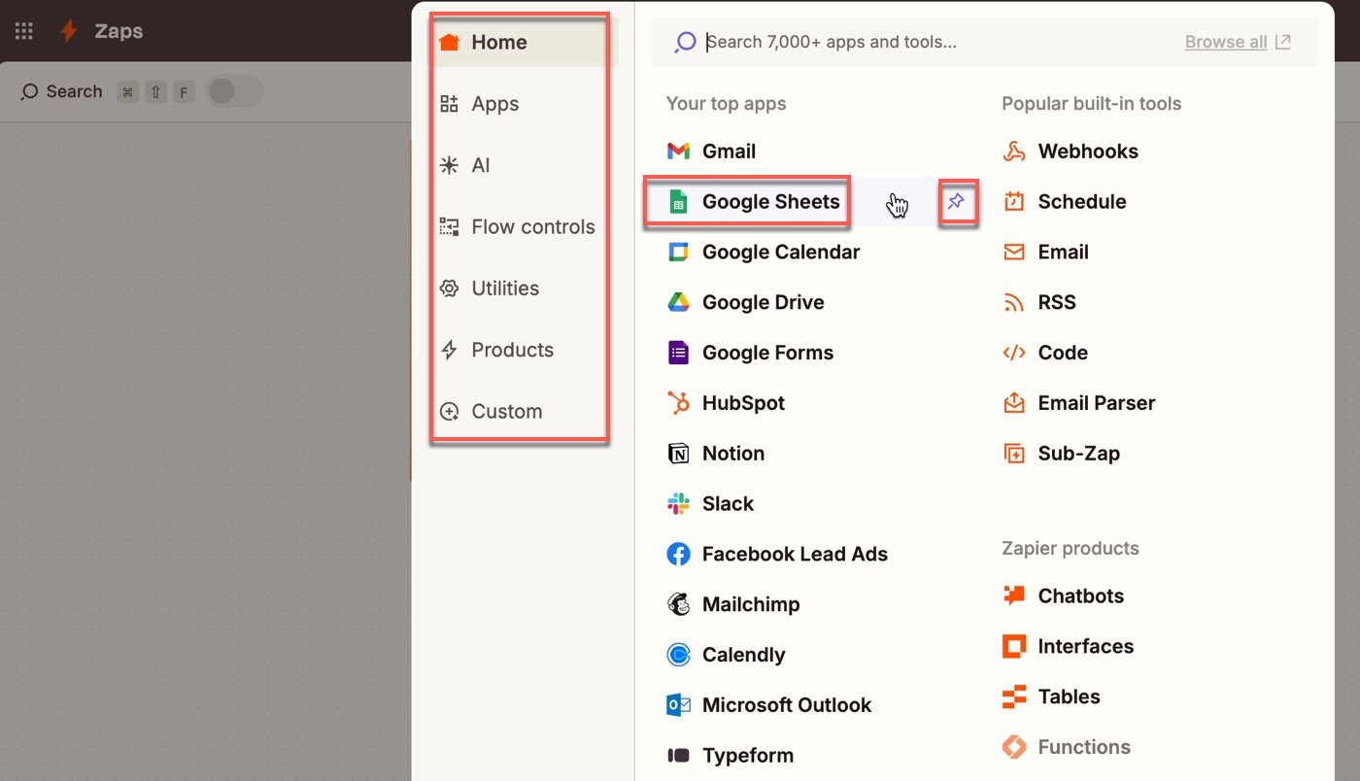Select Tables Zapier product
This screenshot has height=781, width=1360.
(1051, 696)
